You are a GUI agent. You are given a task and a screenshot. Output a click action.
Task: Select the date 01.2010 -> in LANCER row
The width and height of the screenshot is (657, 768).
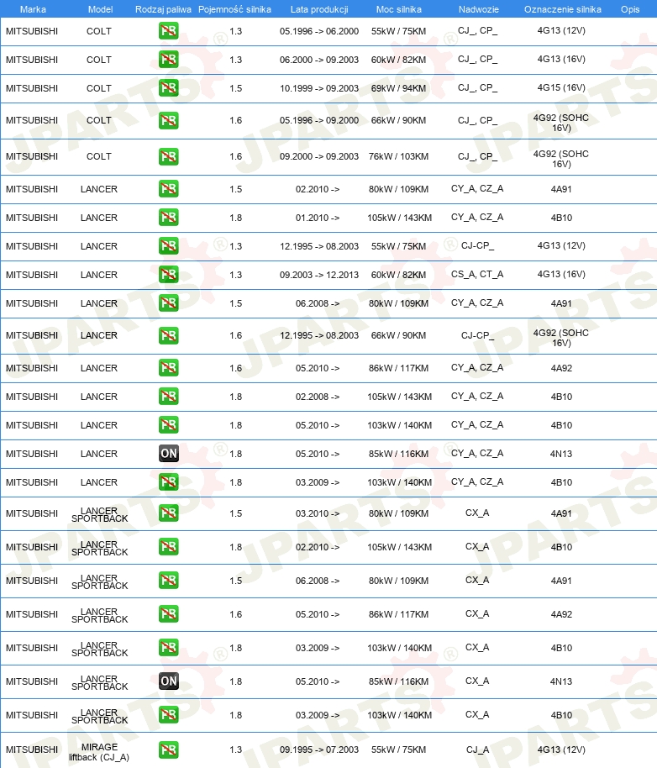click(x=318, y=218)
